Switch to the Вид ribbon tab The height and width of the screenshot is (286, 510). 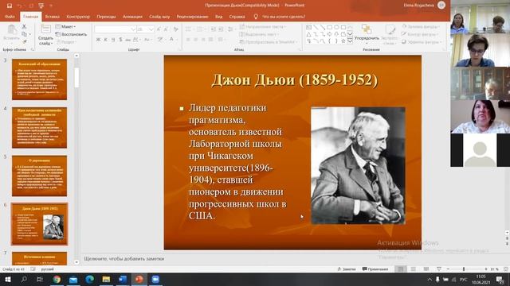coord(219,17)
